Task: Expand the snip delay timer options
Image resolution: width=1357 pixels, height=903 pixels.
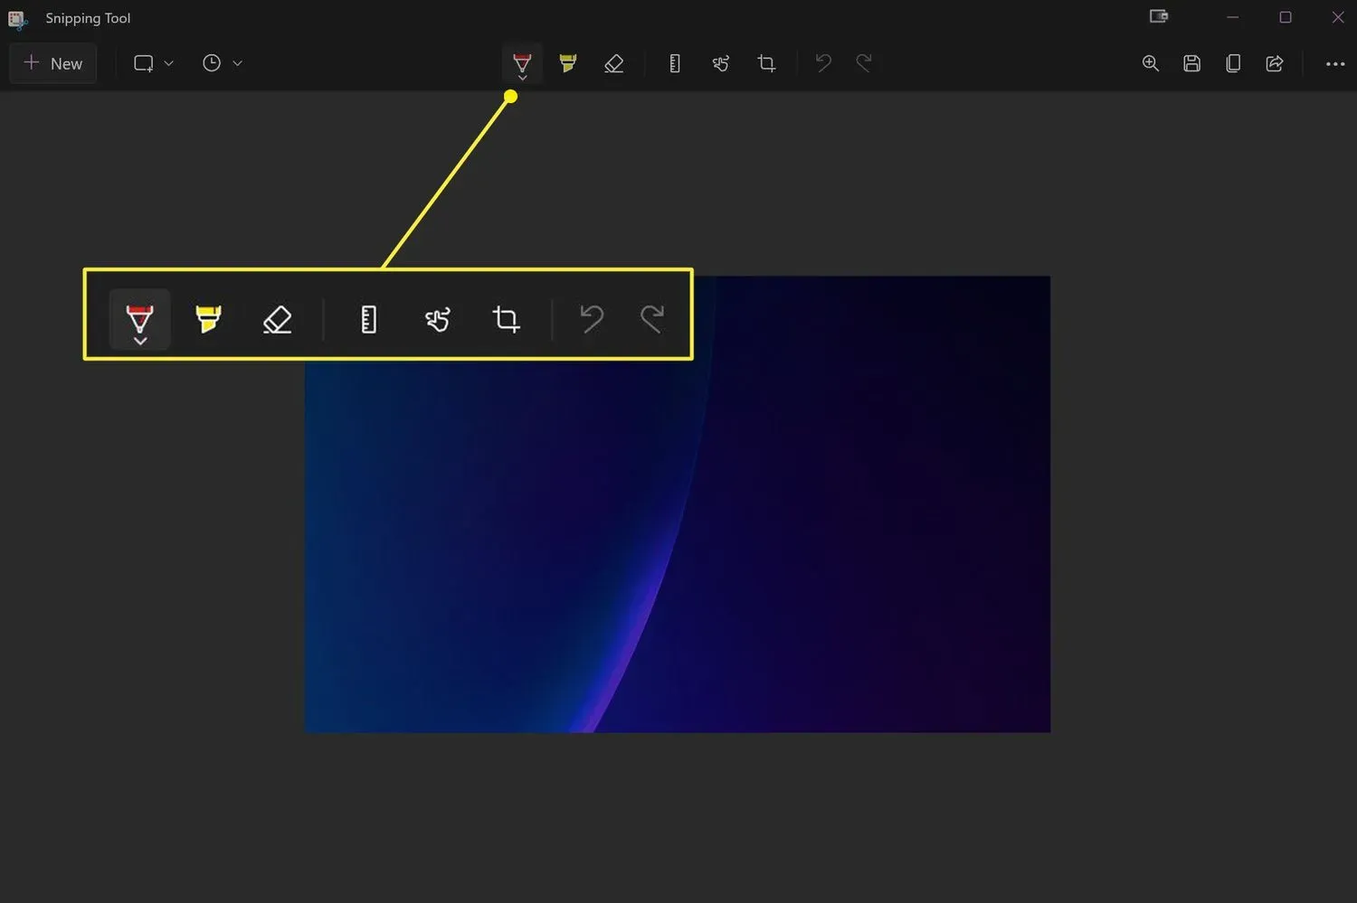Action: pos(237,63)
